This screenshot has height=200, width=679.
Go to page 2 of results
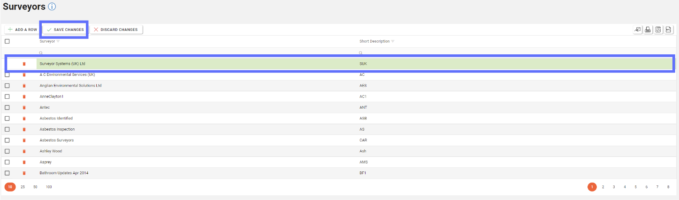click(603, 187)
